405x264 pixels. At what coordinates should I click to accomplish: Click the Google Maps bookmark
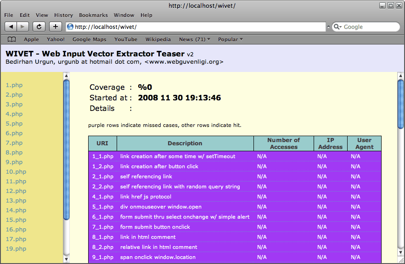[89, 39]
